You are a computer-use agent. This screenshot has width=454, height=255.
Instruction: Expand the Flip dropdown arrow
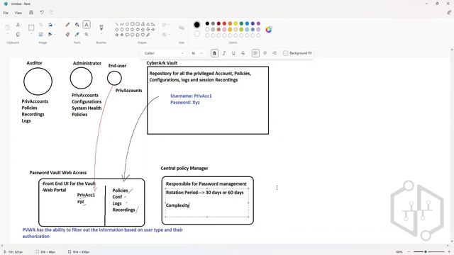[55, 35]
